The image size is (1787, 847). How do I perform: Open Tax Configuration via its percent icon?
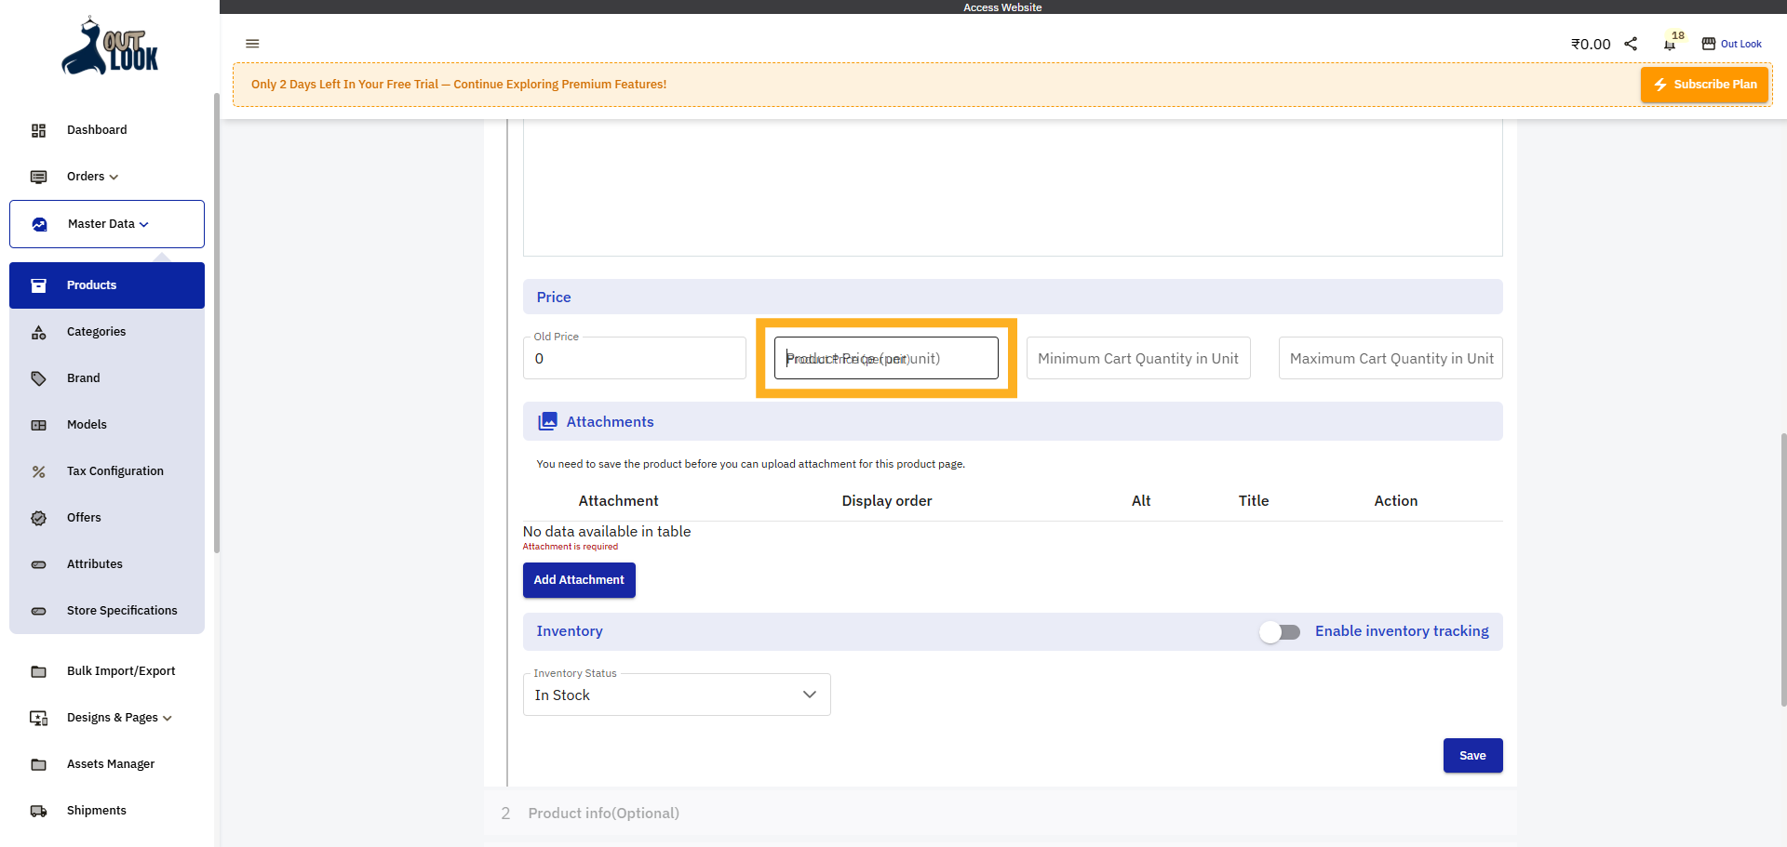(x=38, y=471)
